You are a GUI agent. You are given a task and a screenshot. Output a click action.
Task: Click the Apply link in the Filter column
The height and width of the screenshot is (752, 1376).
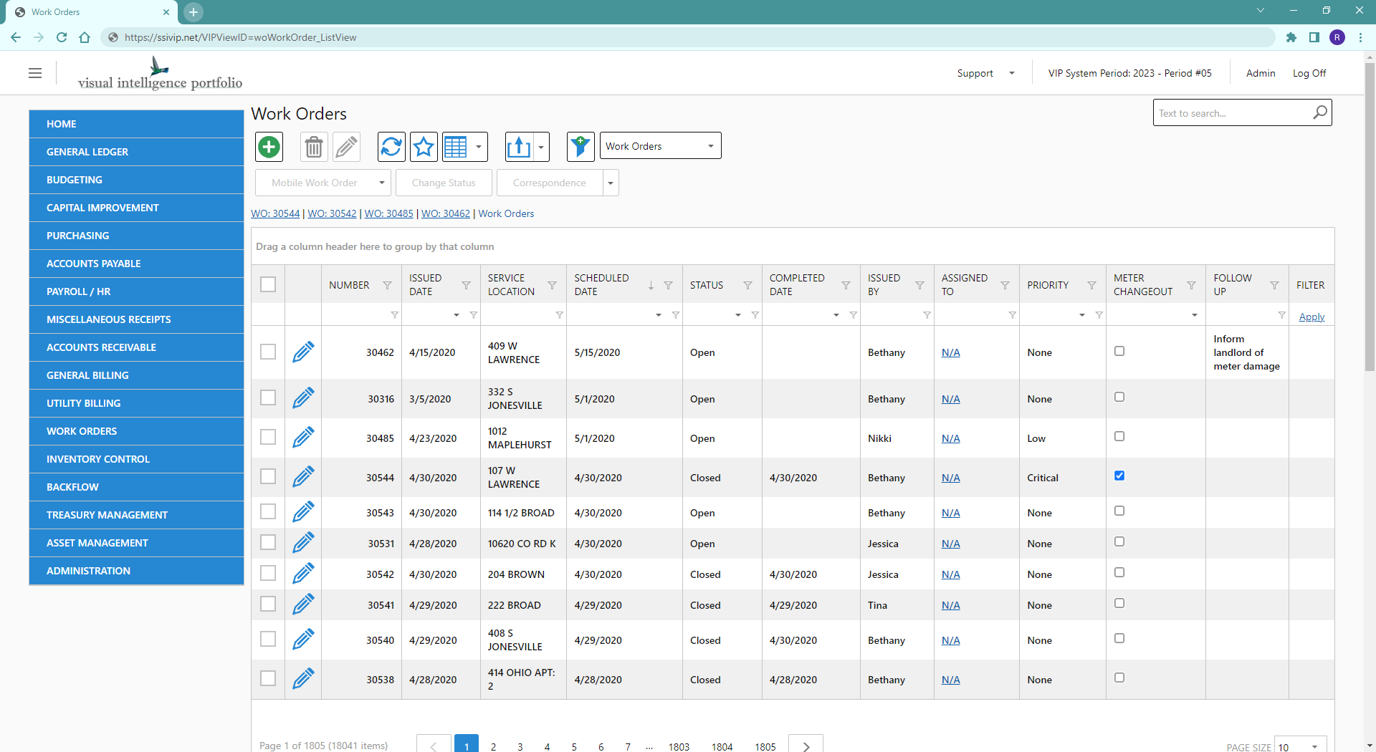pos(1312,316)
